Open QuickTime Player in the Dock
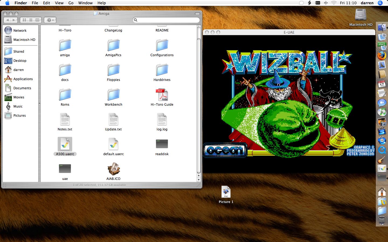Image resolution: width=388 pixels, height=242 pixels. [382, 150]
